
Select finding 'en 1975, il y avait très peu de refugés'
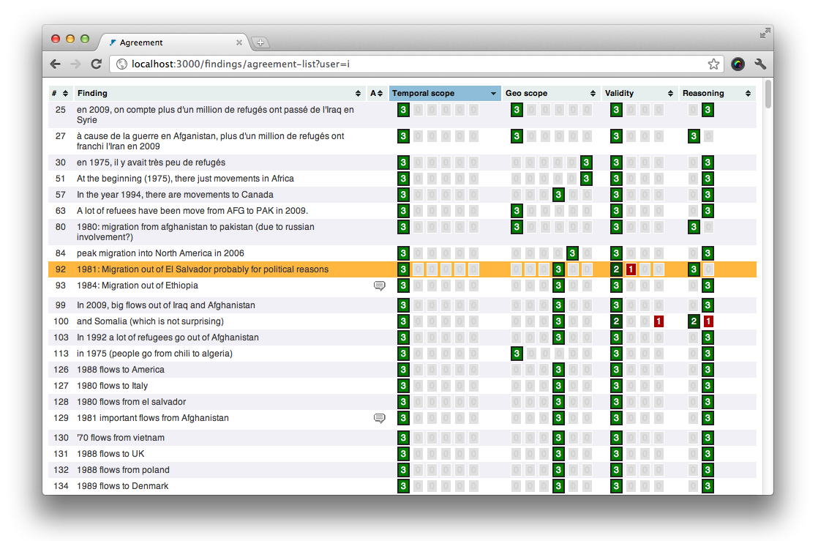coord(151,163)
